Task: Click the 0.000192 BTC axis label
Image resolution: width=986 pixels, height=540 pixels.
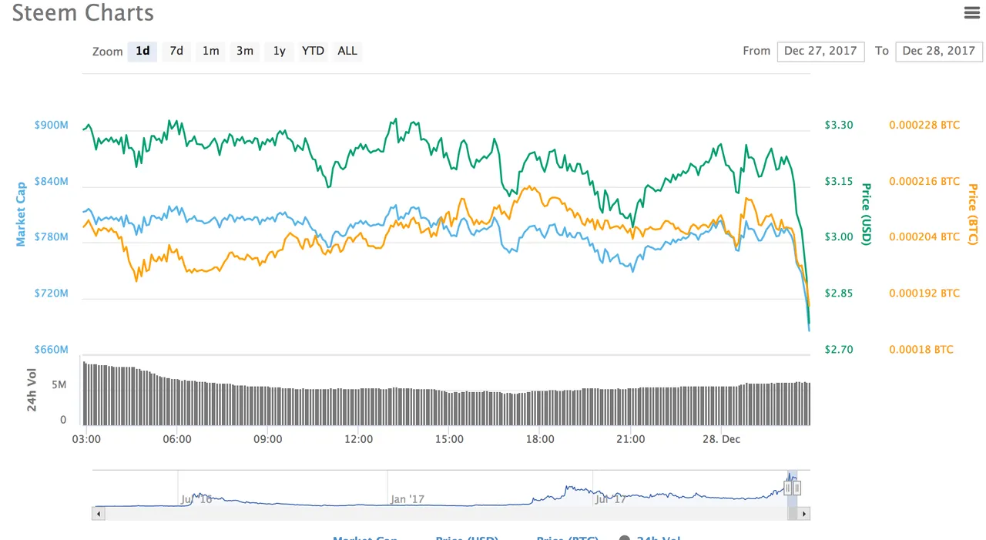Action: [x=924, y=293]
